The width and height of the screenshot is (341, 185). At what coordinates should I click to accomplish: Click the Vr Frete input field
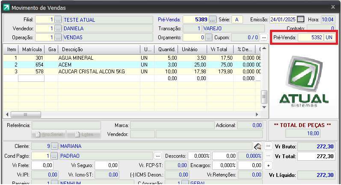click(x=42, y=165)
